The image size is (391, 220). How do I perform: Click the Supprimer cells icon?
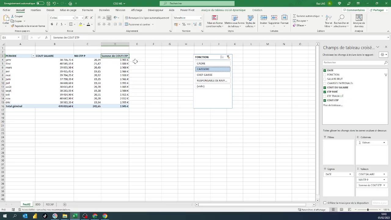[x=274, y=18]
